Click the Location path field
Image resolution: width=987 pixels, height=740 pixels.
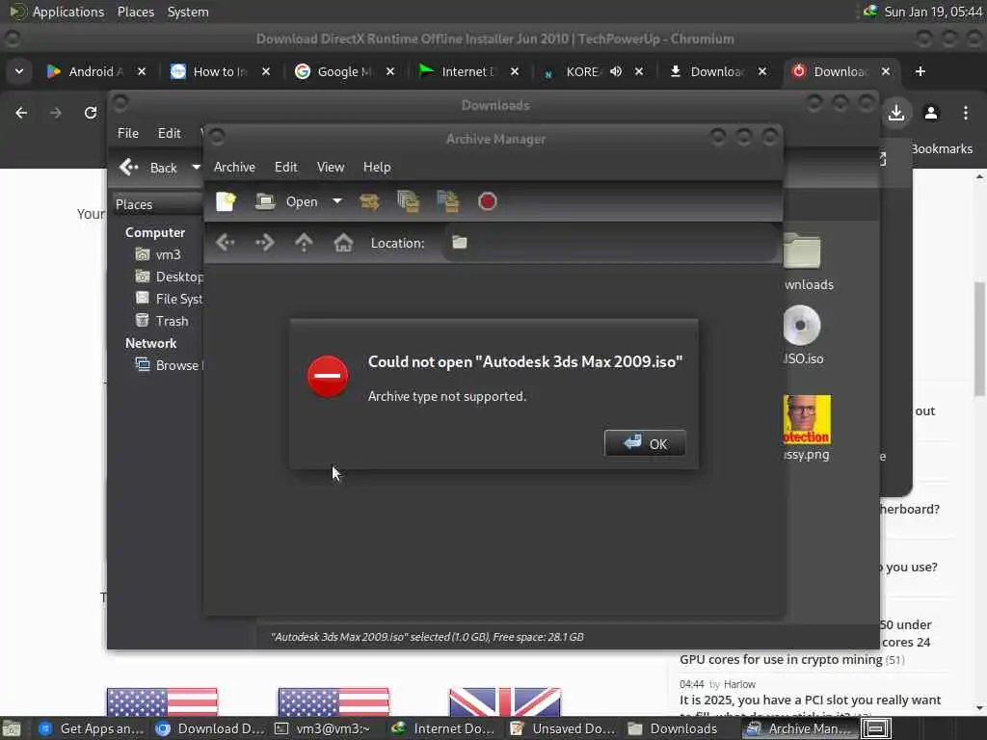coord(610,243)
